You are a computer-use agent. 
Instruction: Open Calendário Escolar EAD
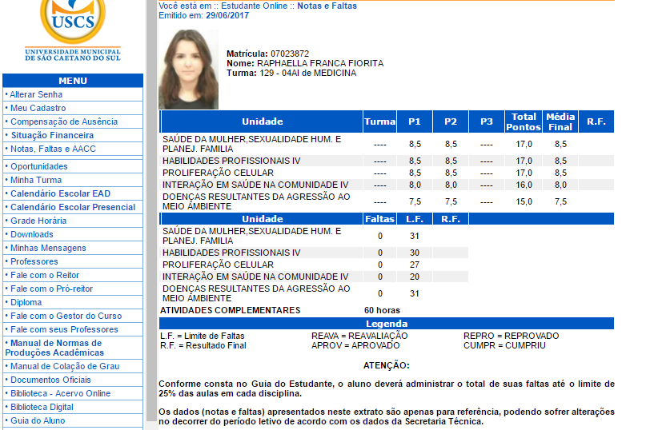coord(60,193)
